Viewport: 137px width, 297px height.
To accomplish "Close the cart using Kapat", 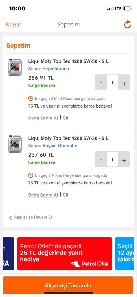I will point(13,24).
